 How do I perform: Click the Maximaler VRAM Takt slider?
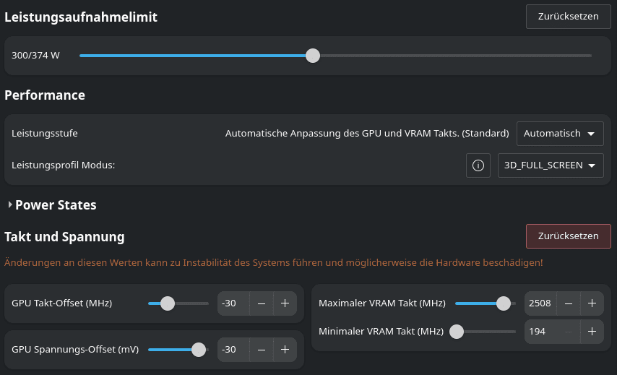486,303
